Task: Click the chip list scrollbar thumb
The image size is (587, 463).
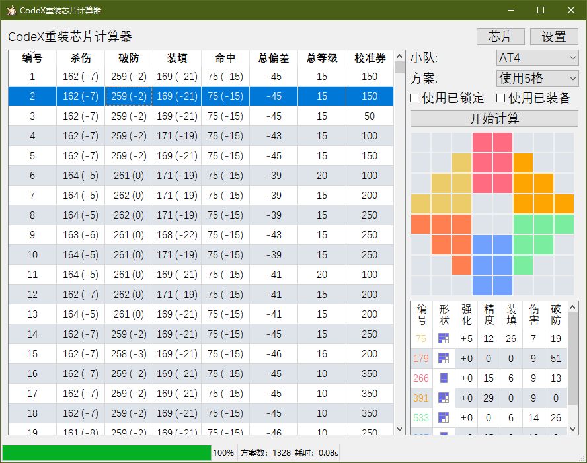Action: click(572, 359)
